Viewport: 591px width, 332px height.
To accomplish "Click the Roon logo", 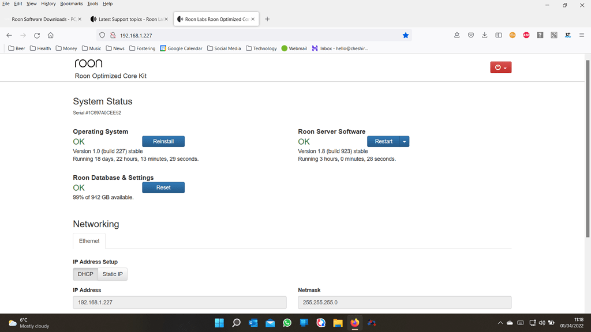I will [x=89, y=63].
